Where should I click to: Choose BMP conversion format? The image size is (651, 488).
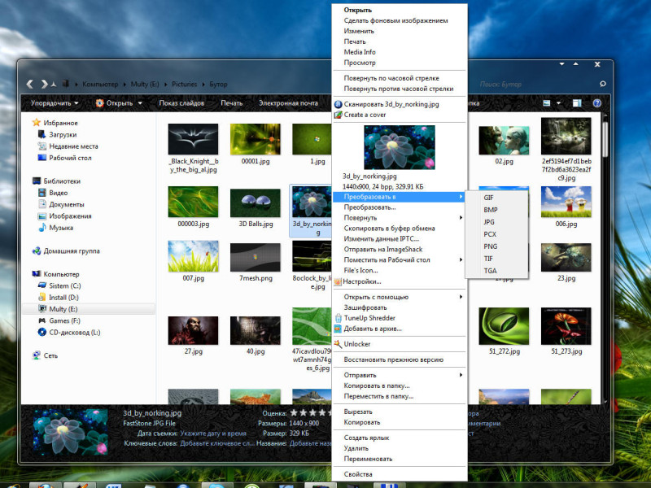(496, 210)
